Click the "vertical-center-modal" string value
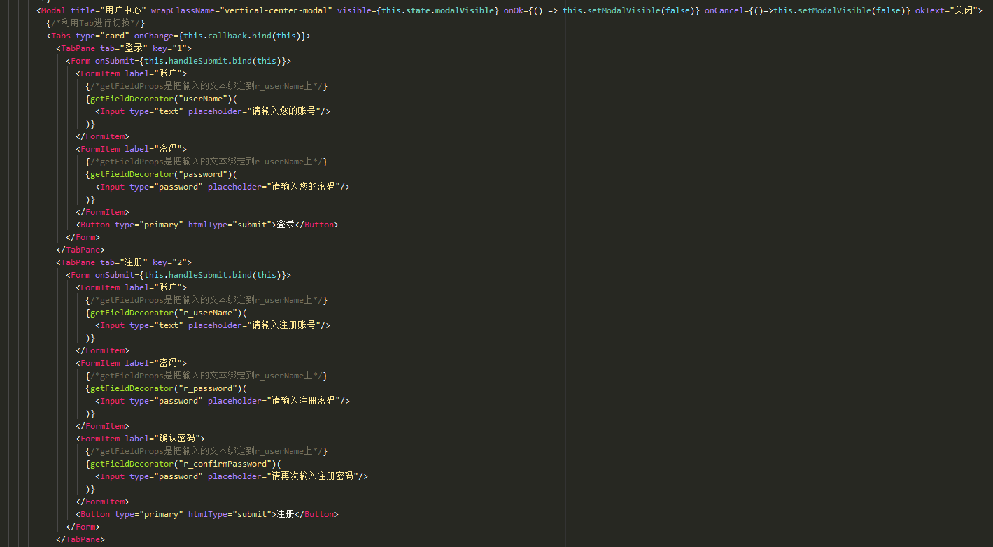 tap(276, 10)
